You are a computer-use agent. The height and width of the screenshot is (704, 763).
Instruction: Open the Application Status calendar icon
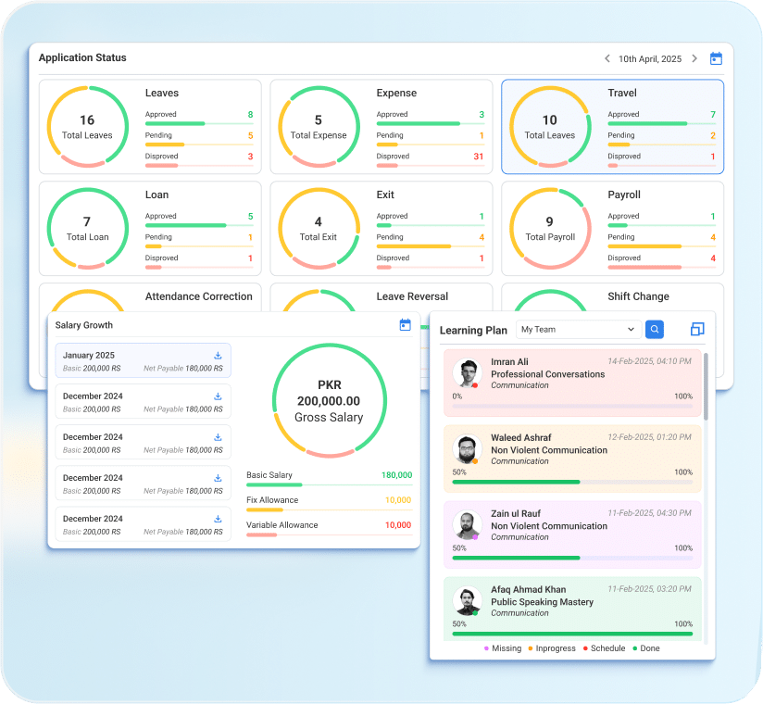(x=716, y=58)
